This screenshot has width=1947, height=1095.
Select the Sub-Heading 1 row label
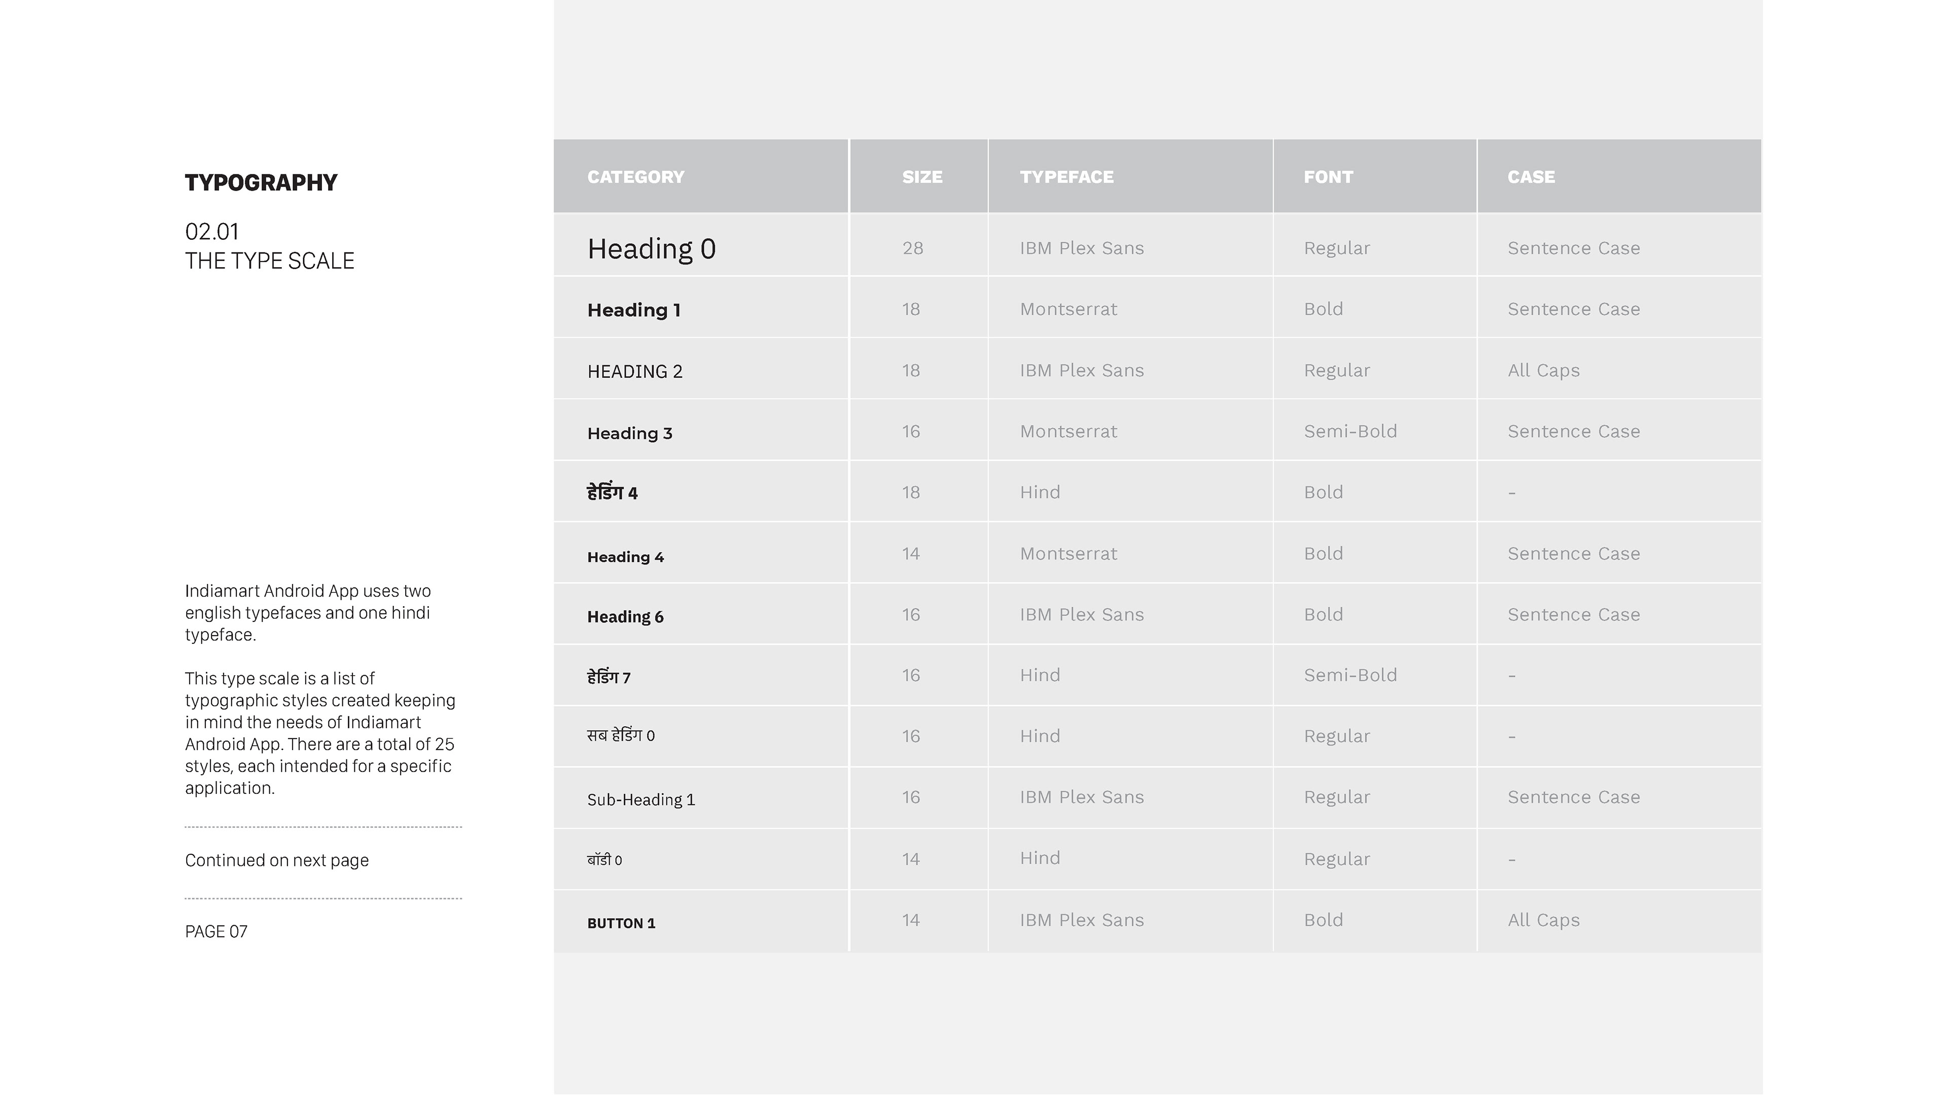640,799
